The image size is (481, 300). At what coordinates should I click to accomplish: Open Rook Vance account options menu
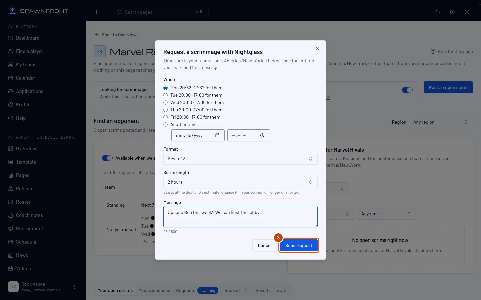[75, 287]
